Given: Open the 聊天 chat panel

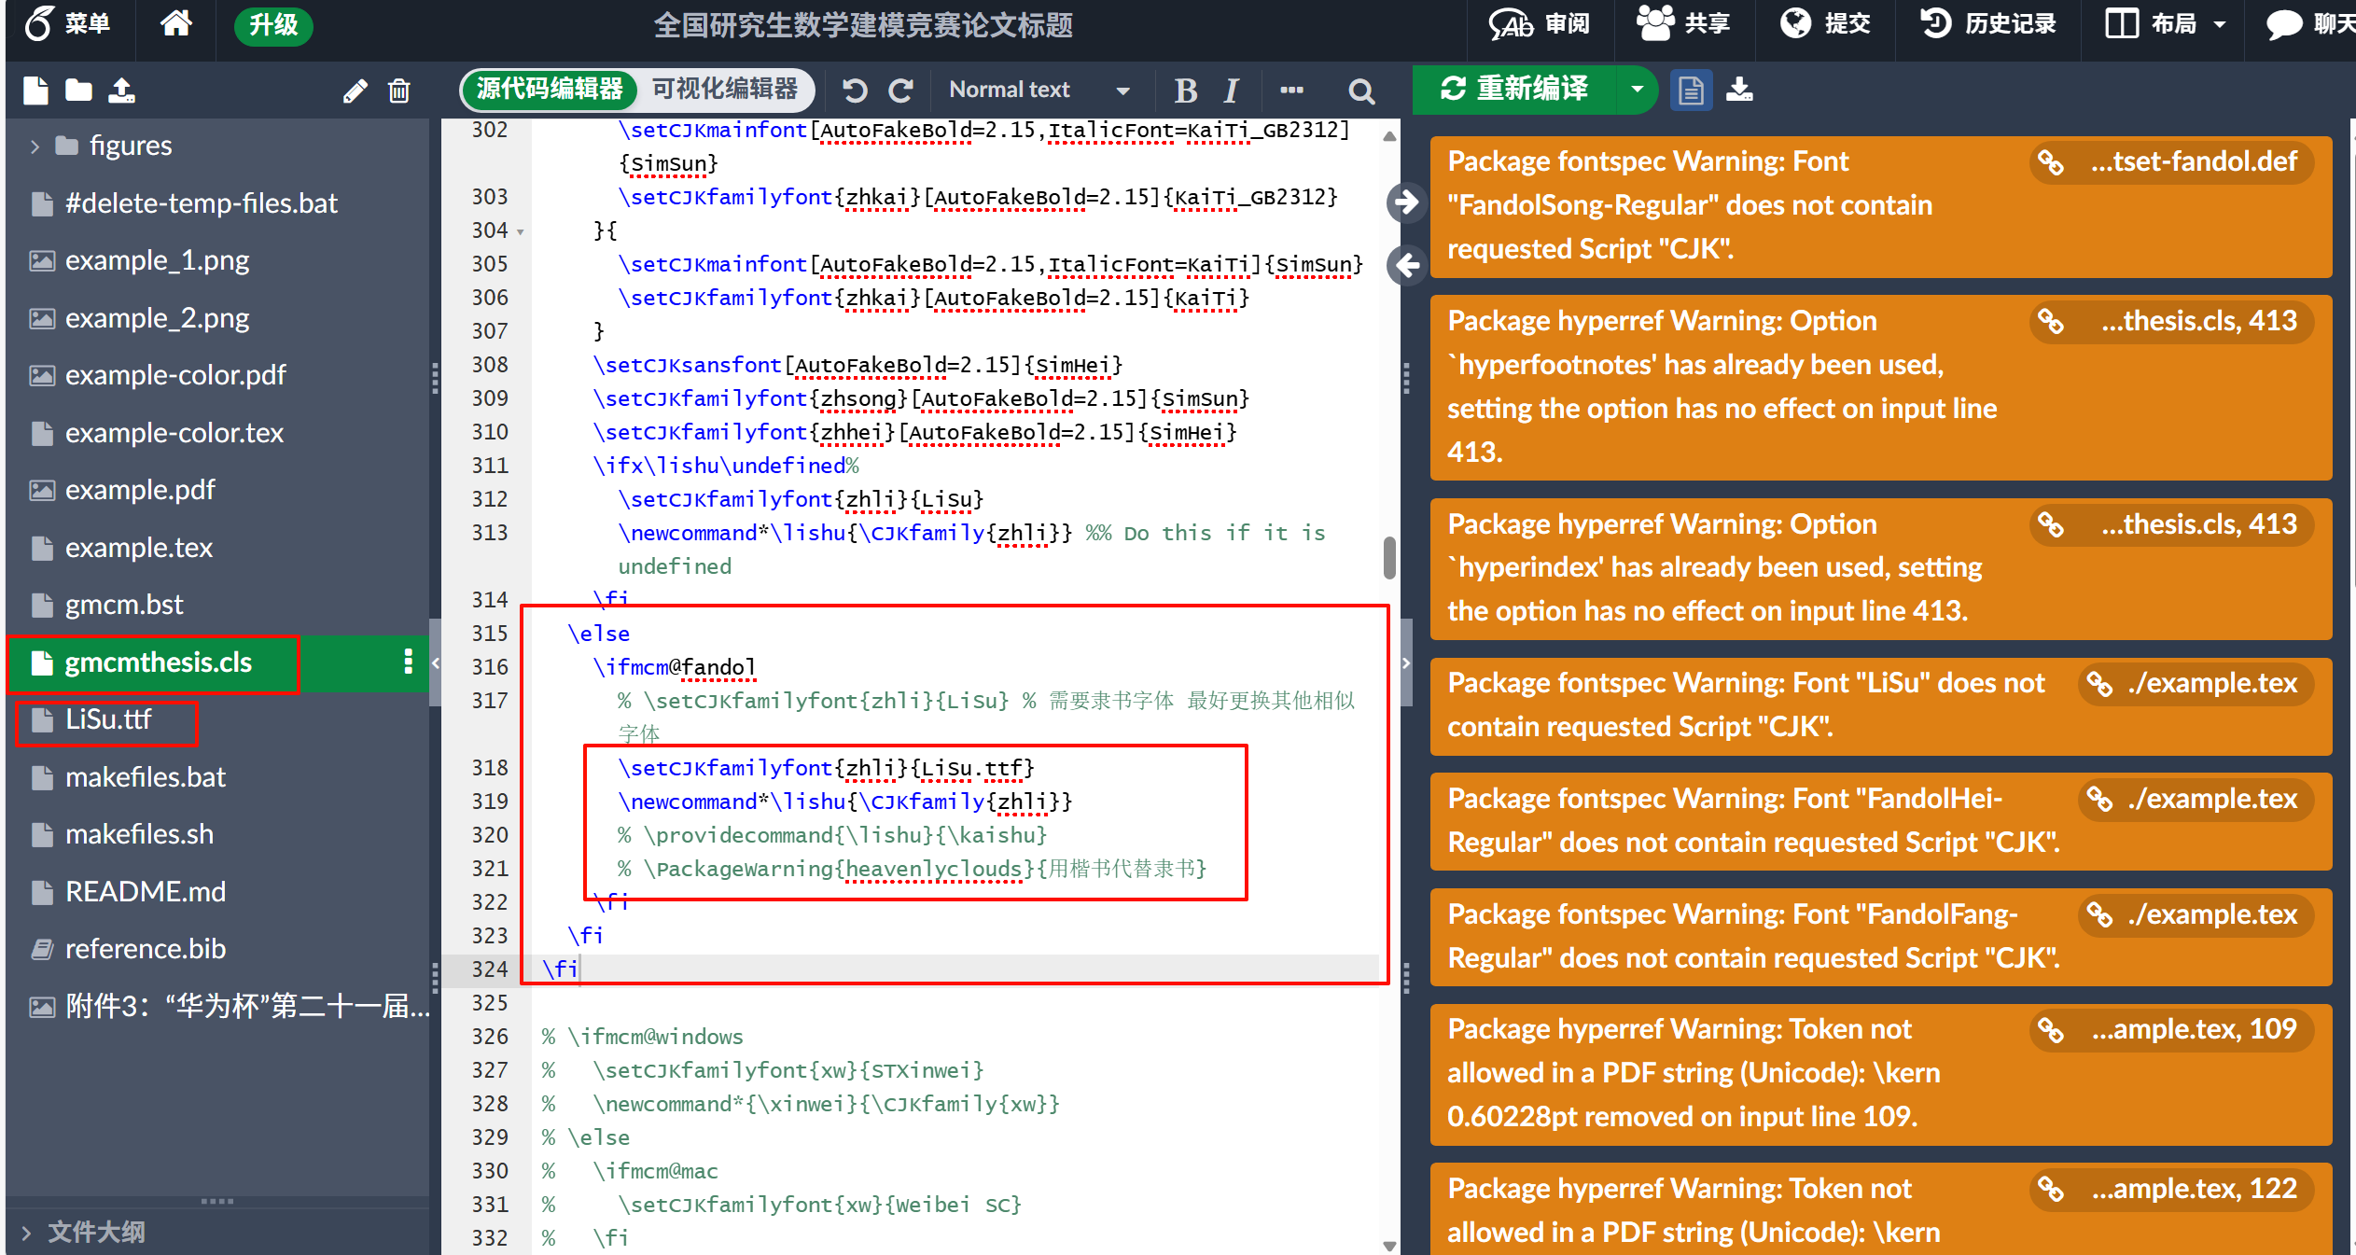Looking at the screenshot, I should 2311,23.
